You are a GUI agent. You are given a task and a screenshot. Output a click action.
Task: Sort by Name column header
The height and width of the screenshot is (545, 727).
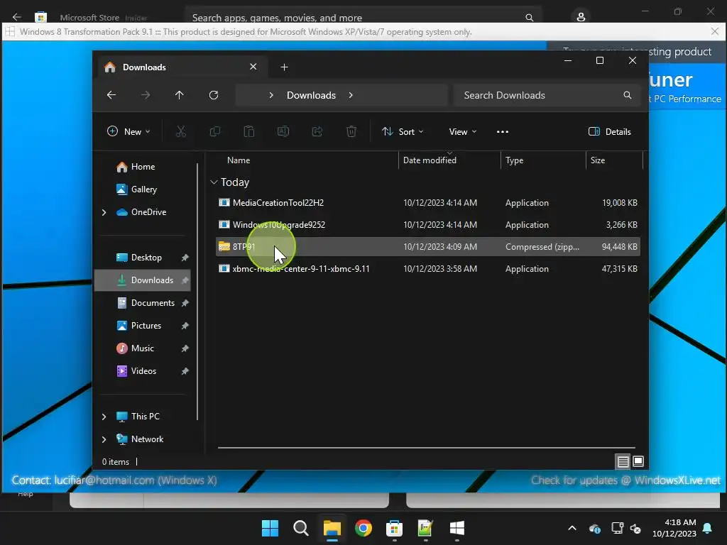pos(239,160)
